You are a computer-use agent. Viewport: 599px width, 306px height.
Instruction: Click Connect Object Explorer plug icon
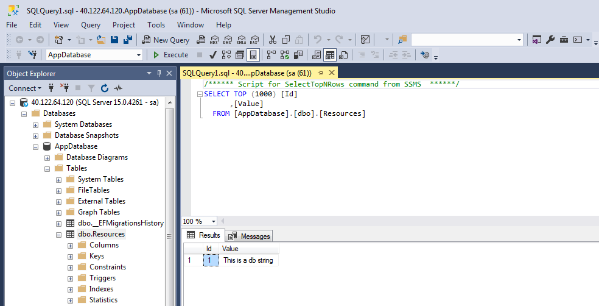click(51, 88)
